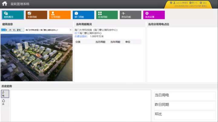The width and height of the screenshot is (218, 122).
Task: Click the highlighted year field in date box
Action: point(3,30)
